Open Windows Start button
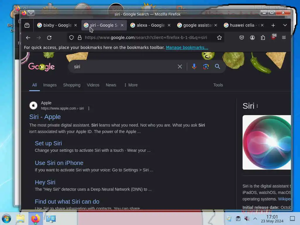Image resolution: width=300 pixels, height=225 pixels. click(x=6, y=219)
